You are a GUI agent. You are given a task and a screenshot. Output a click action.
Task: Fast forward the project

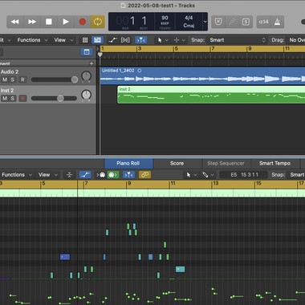(32, 22)
